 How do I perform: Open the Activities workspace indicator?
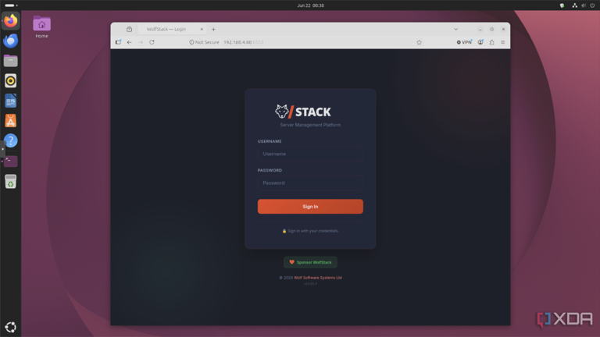11,5
